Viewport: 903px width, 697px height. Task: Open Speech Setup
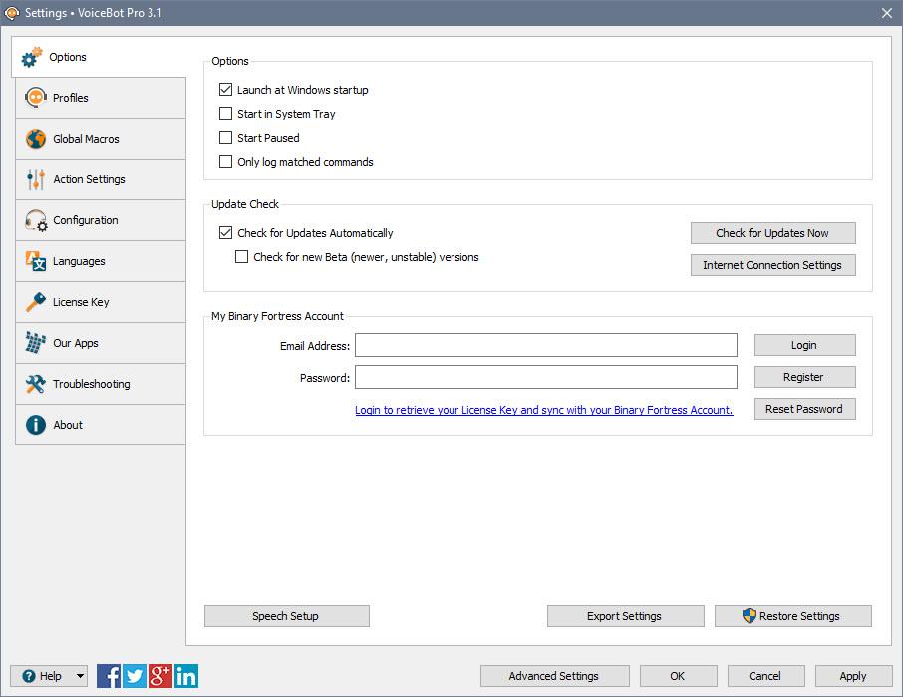[x=287, y=616]
